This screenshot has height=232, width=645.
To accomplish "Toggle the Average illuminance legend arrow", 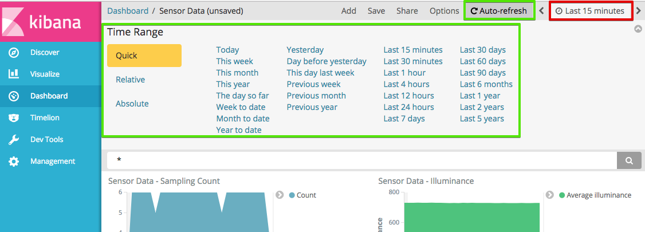I will point(549,195).
